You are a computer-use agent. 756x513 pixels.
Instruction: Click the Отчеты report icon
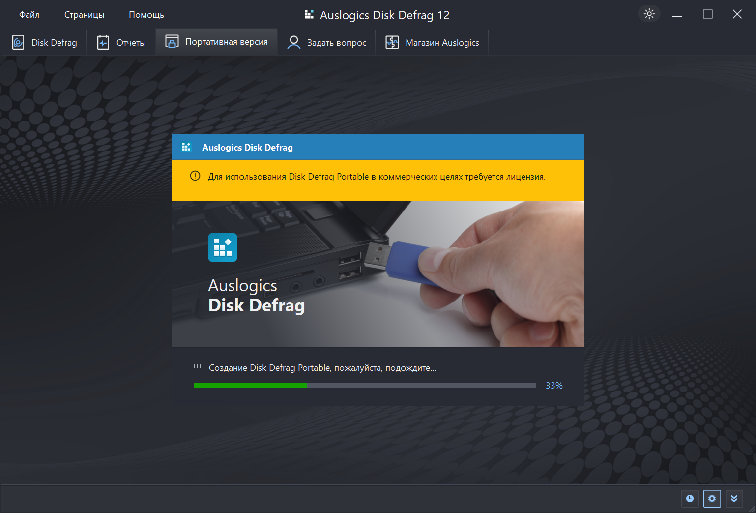(103, 42)
